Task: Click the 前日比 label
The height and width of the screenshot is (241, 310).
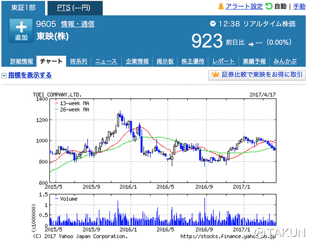Action: point(235,42)
